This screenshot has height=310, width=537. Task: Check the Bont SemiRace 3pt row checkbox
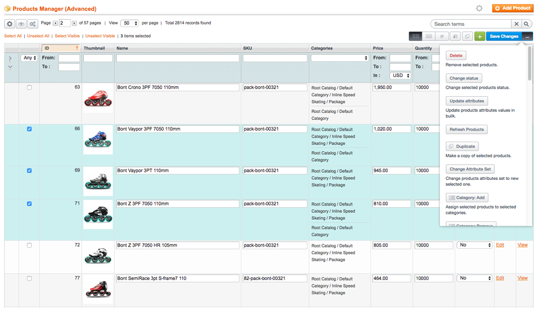pyautogui.click(x=30, y=278)
